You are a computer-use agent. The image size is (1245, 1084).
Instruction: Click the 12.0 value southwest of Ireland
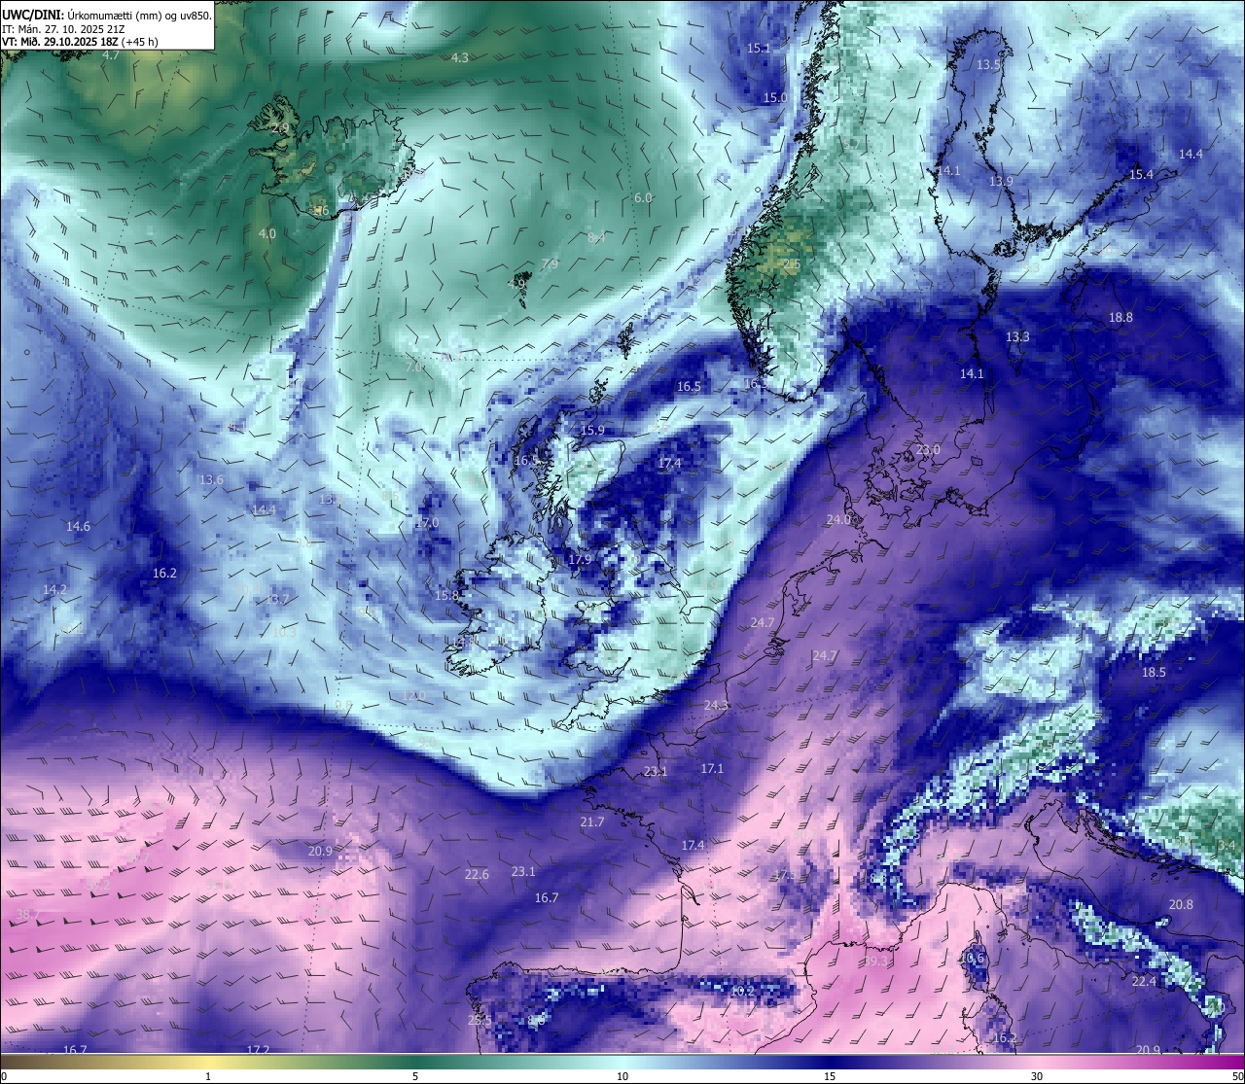click(x=414, y=696)
